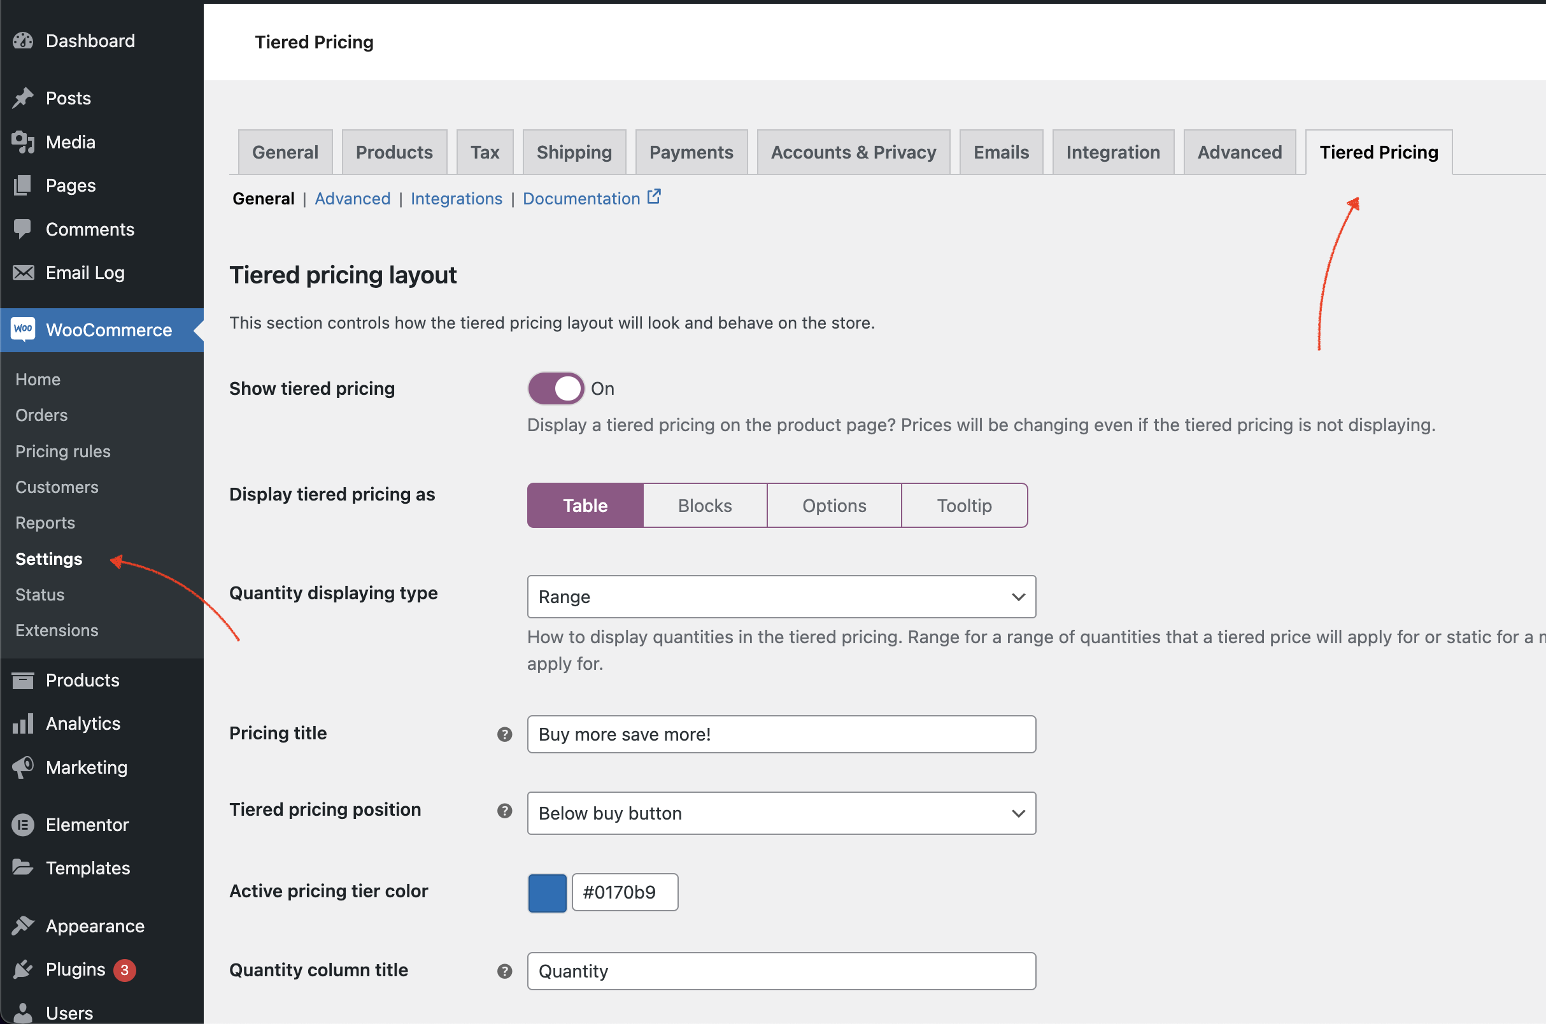The height and width of the screenshot is (1024, 1546).
Task: Open the Quantity displaying type dropdown
Action: click(x=781, y=596)
